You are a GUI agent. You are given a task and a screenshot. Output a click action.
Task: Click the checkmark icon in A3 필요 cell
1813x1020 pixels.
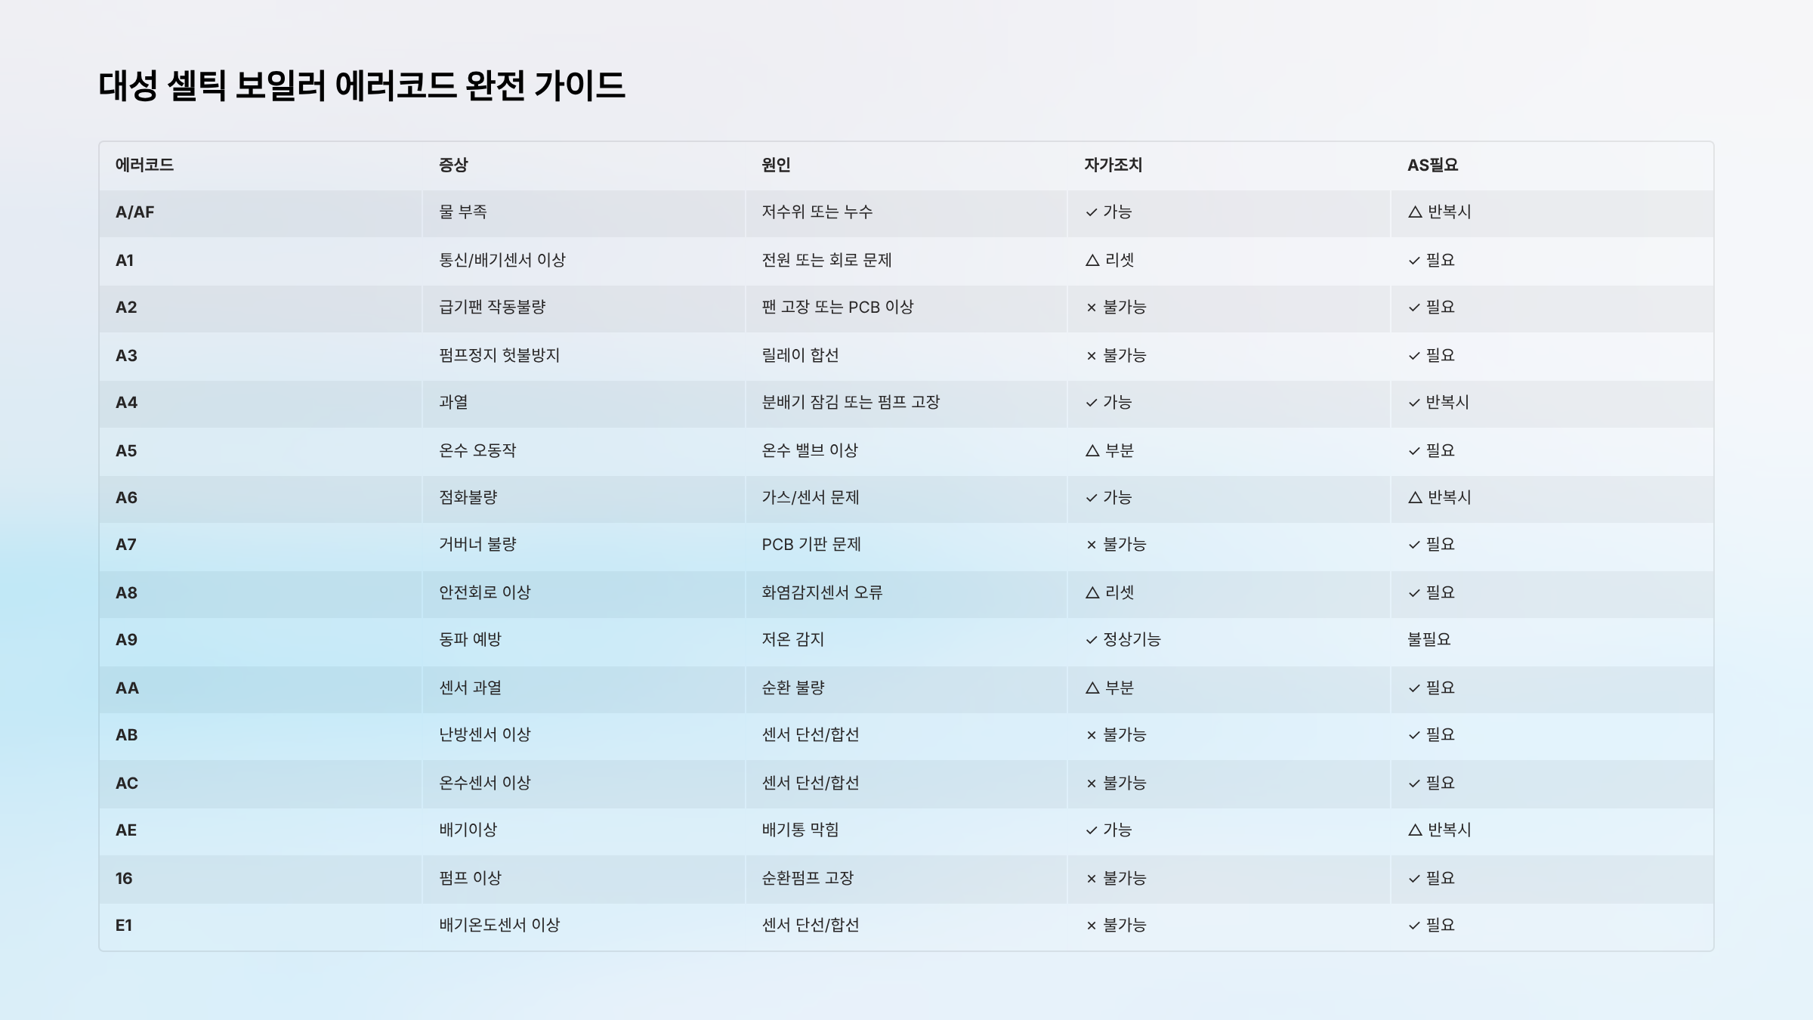[x=1414, y=356]
